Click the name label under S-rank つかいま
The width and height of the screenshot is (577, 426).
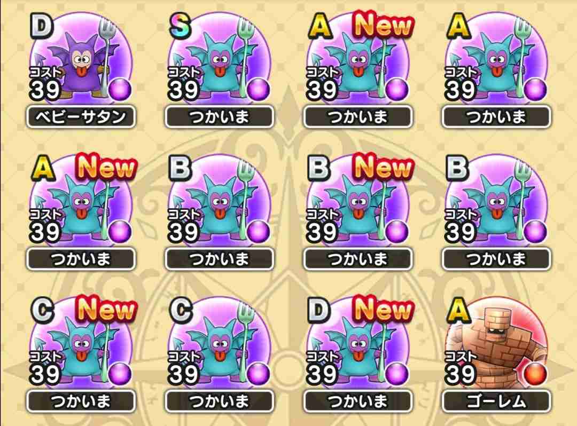coord(220,117)
